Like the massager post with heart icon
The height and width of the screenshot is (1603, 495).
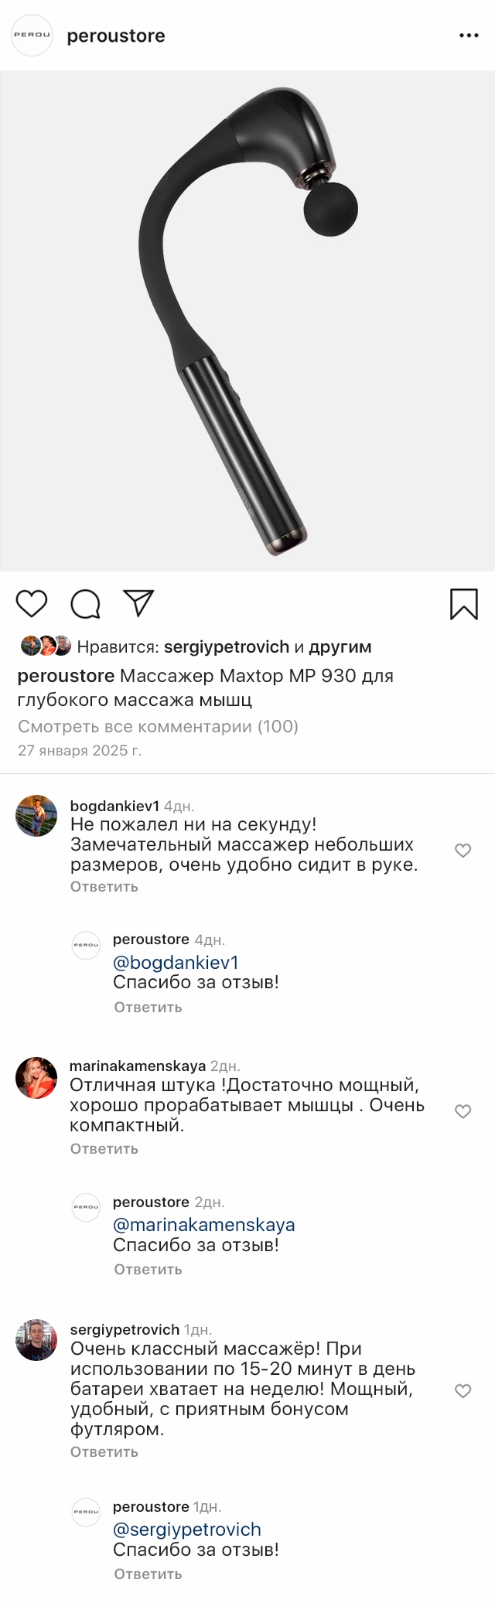click(32, 603)
